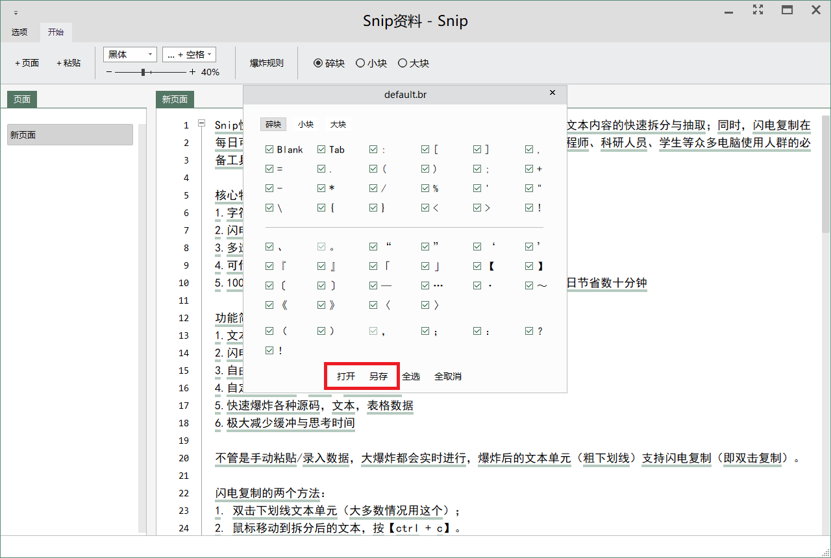Toggle the 『 checkbox
Viewport: 831px width, 558px height.
tap(269, 266)
